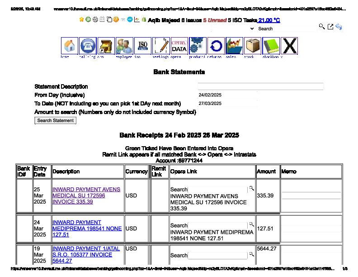Click the telephone calling icon
The image size is (358, 277).
click(88, 46)
